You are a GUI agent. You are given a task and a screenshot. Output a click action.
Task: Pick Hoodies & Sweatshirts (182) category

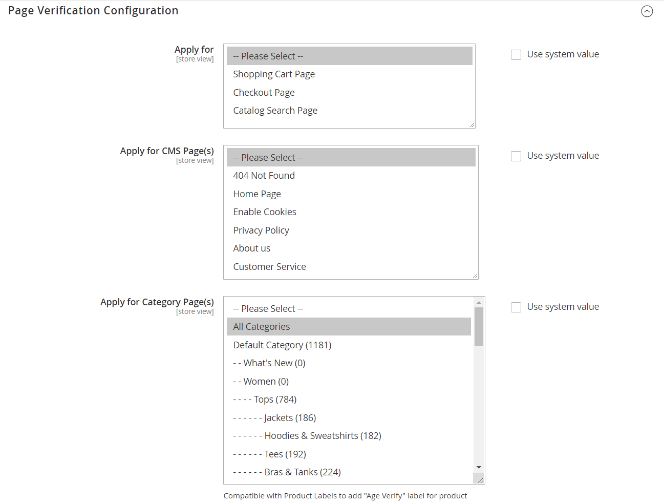click(x=323, y=436)
